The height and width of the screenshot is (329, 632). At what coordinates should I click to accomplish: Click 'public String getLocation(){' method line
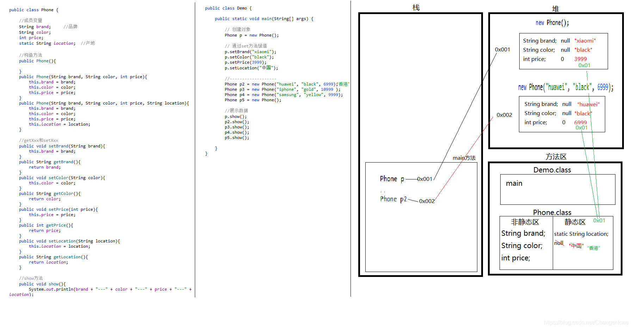coord(54,257)
